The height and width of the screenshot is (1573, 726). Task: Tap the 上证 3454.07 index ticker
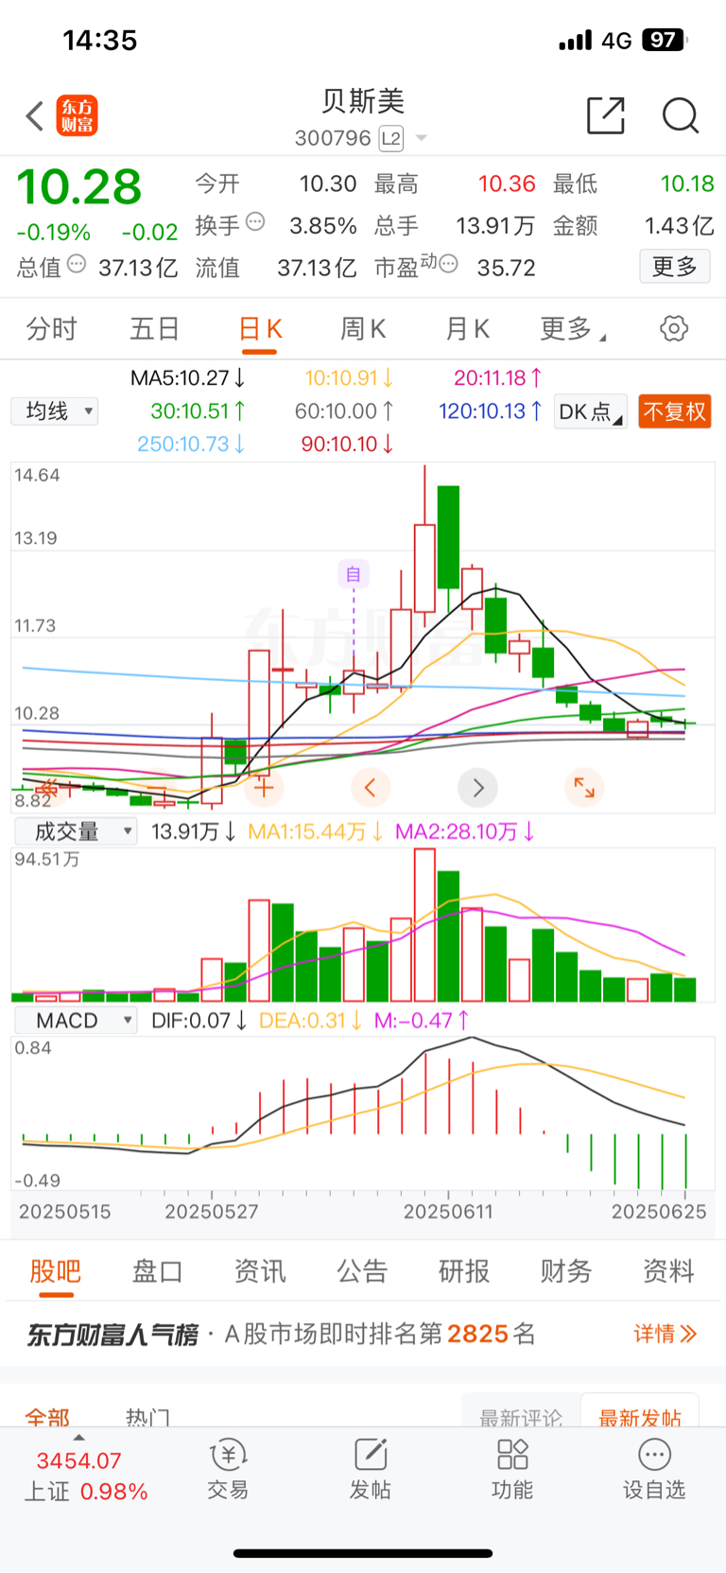pyautogui.click(x=86, y=1477)
